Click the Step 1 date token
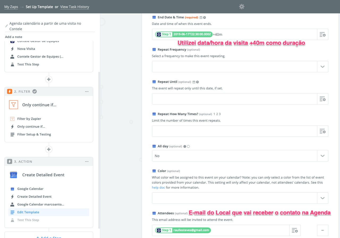 pyautogui.click(x=184, y=34)
